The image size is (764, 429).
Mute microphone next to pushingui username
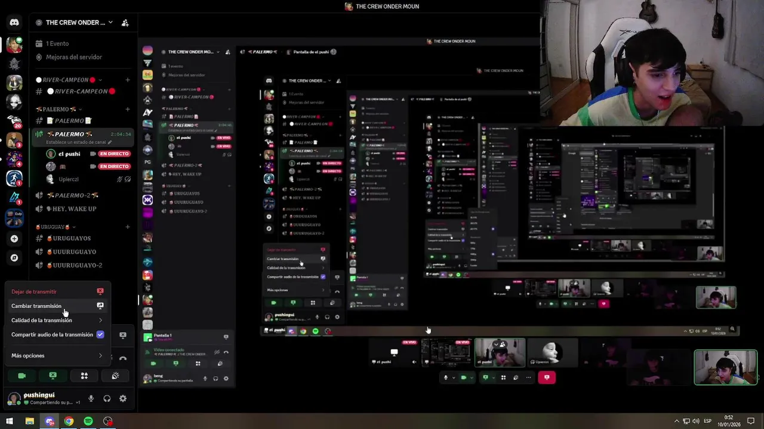coord(91,399)
